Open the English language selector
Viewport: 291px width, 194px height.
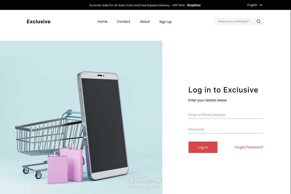pyautogui.click(x=255, y=5)
